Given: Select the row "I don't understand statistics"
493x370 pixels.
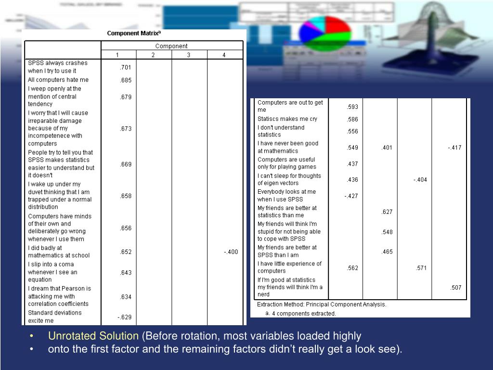Looking at the screenshot, I should 281,131.
